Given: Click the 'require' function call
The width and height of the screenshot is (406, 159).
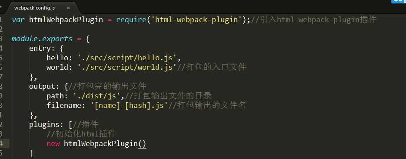Looking at the screenshot, I should pos(131,19).
